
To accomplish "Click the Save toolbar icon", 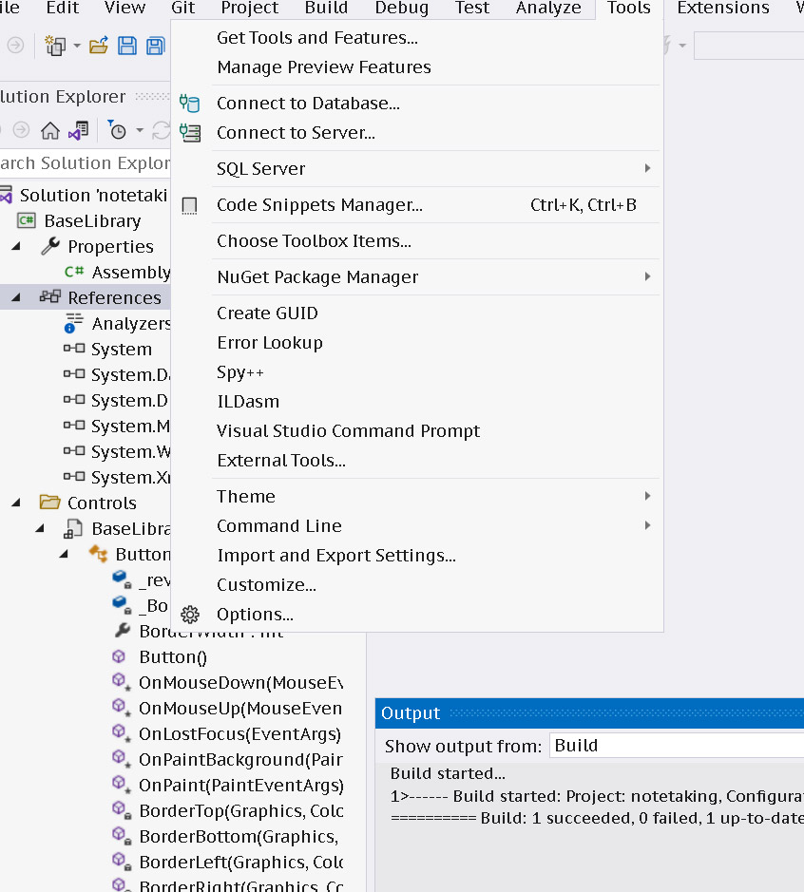I will coord(127,46).
